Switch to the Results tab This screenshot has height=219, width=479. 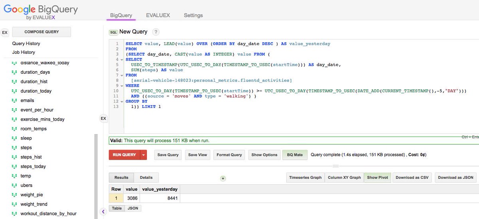pos(121,178)
